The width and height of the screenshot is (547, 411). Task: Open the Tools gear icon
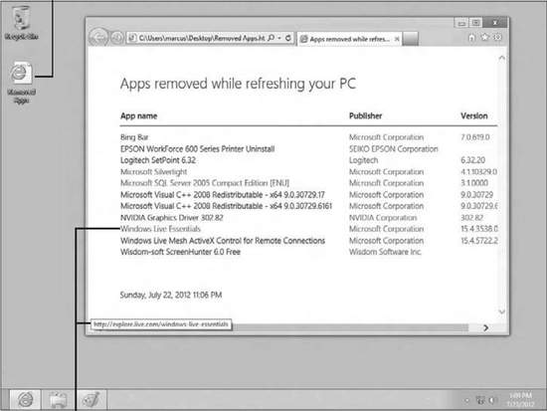coord(498,37)
